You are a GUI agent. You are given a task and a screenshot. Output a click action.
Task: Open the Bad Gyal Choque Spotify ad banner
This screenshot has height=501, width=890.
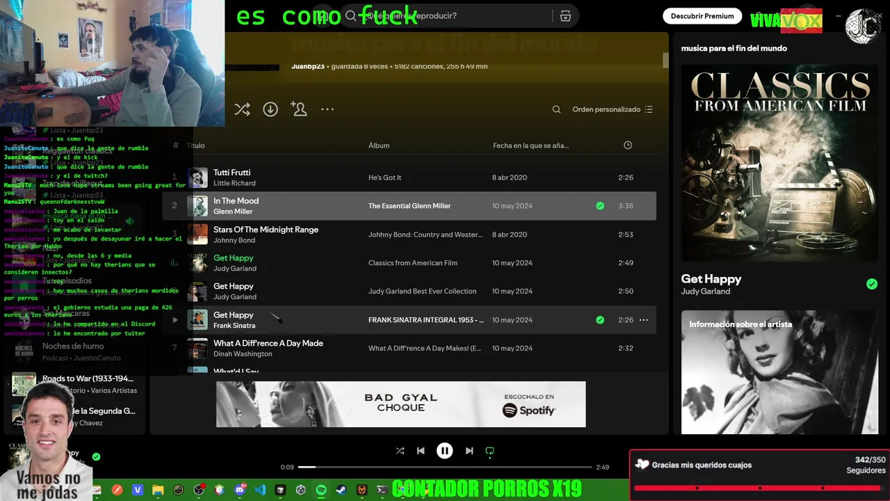click(x=400, y=404)
